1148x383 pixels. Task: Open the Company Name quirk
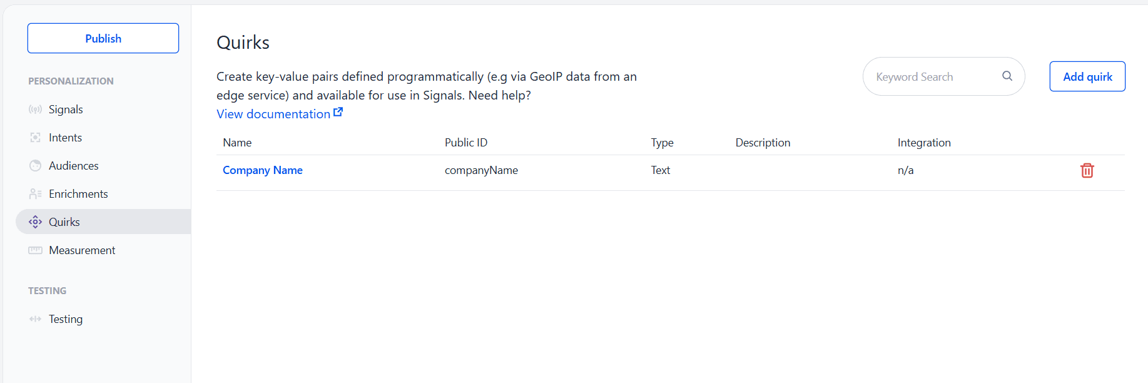[263, 170]
